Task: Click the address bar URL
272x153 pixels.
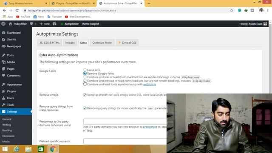Action: 72,10
